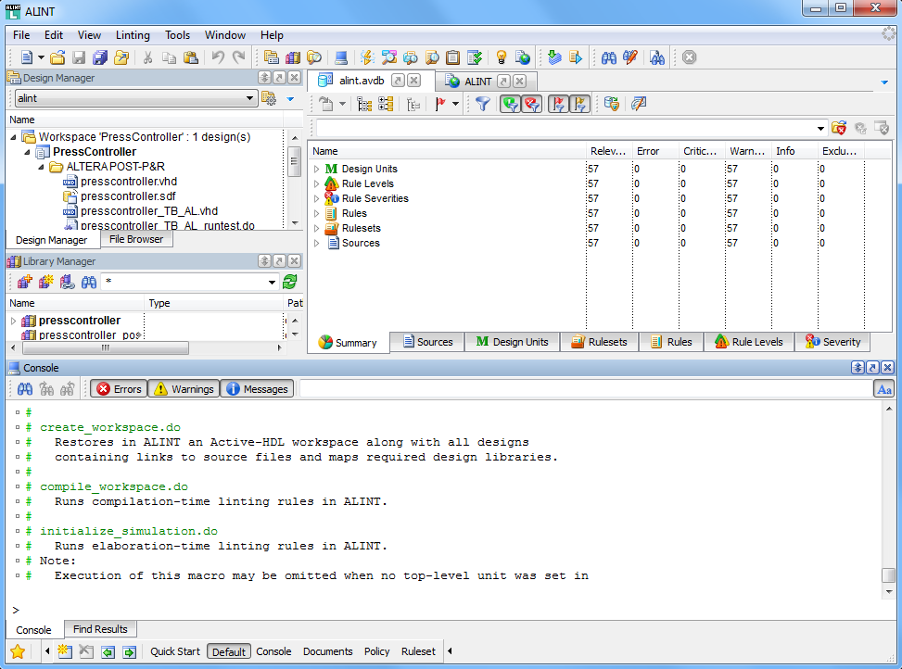The image size is (902, 669).
Task: Click the Relevance column header
Action: click(x=609, y=151)
